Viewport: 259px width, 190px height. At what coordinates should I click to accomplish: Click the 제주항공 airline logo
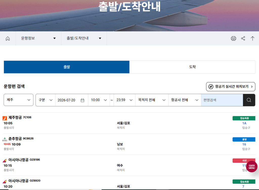pyautogui.click(x=5, y=118)
